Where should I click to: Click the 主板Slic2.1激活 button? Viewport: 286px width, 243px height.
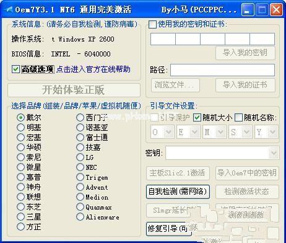click(178, 173)
